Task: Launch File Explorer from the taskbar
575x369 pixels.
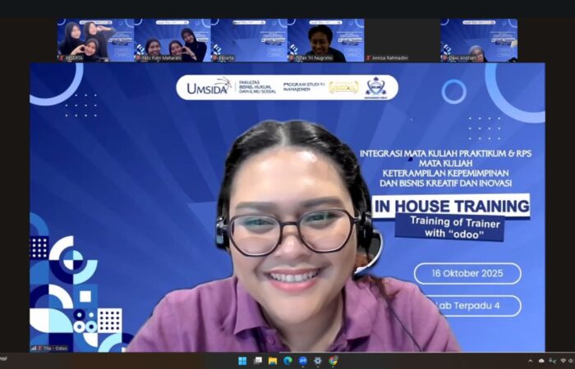Action: 273,361
